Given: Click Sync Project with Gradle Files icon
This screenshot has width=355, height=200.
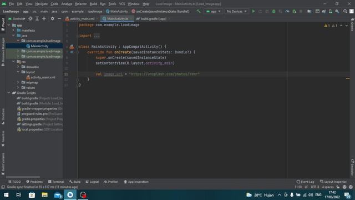Looking at the screenshot, I should (324, 11).
